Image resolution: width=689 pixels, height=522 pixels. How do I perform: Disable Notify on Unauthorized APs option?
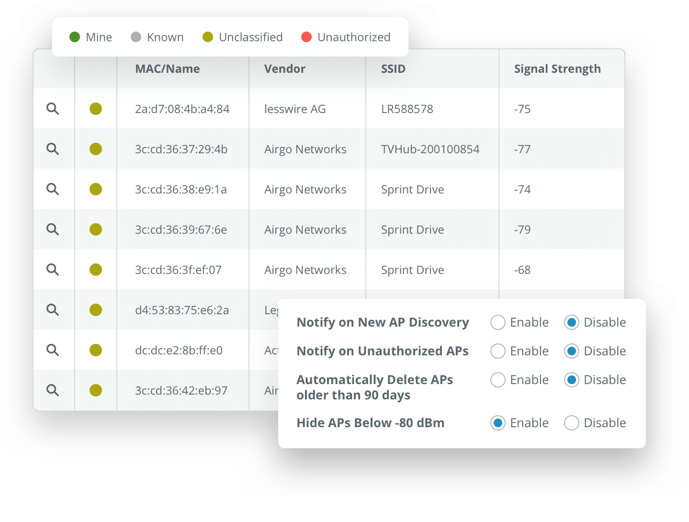tap(572, 351)
